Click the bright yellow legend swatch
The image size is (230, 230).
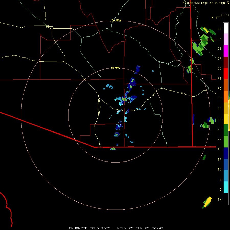[226, 119]
